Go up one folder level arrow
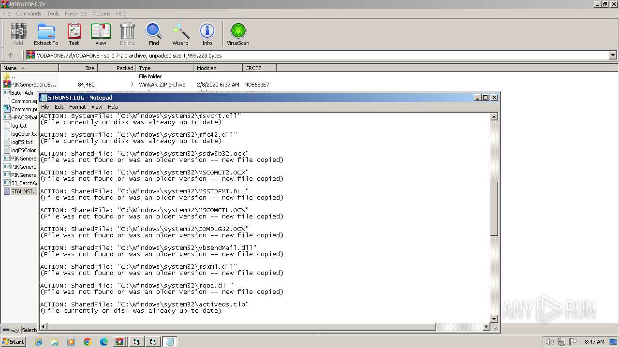Viewport: 619px width, 348px height. click(x=10, y=55)
